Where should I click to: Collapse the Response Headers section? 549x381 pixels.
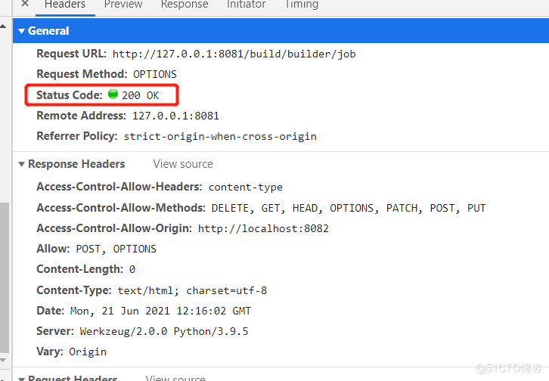[x=21, y=164]
